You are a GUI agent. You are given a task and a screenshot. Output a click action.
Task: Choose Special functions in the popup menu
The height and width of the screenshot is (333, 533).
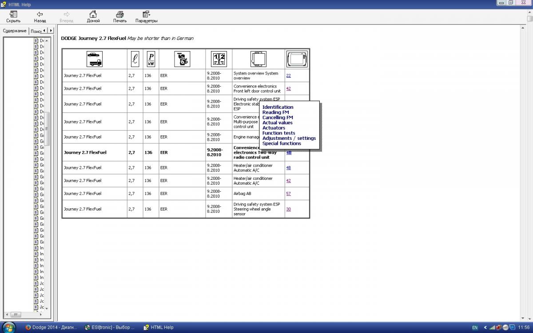point(282,143)
